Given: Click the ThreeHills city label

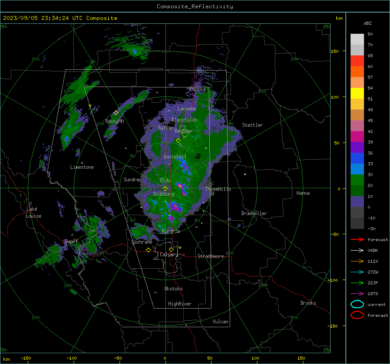Looking at the screenshot, I should tap(218, 189).
